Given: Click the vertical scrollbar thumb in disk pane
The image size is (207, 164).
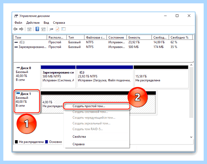Looking at the screenshot, I should tap(191, 92).
